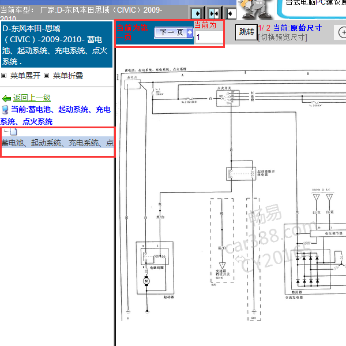Click the document page icon in tree
The image size is (346, 346).
coord(14,132)
